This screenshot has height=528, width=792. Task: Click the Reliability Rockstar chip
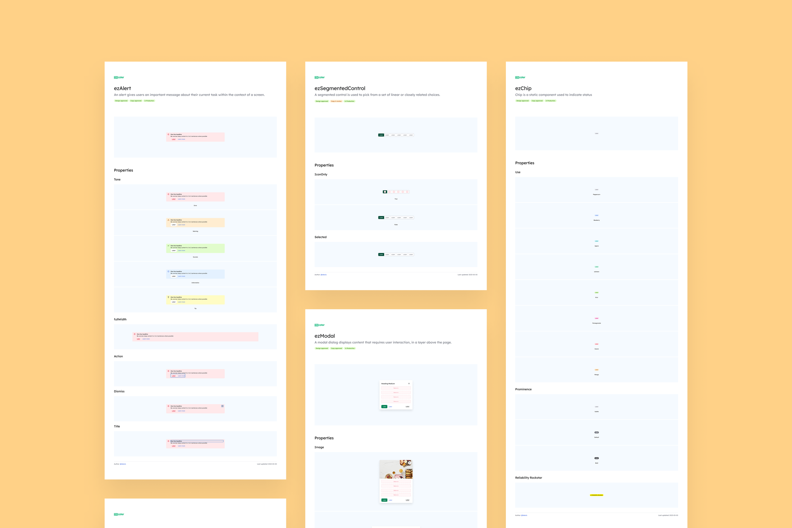click(x=597, y=495)
